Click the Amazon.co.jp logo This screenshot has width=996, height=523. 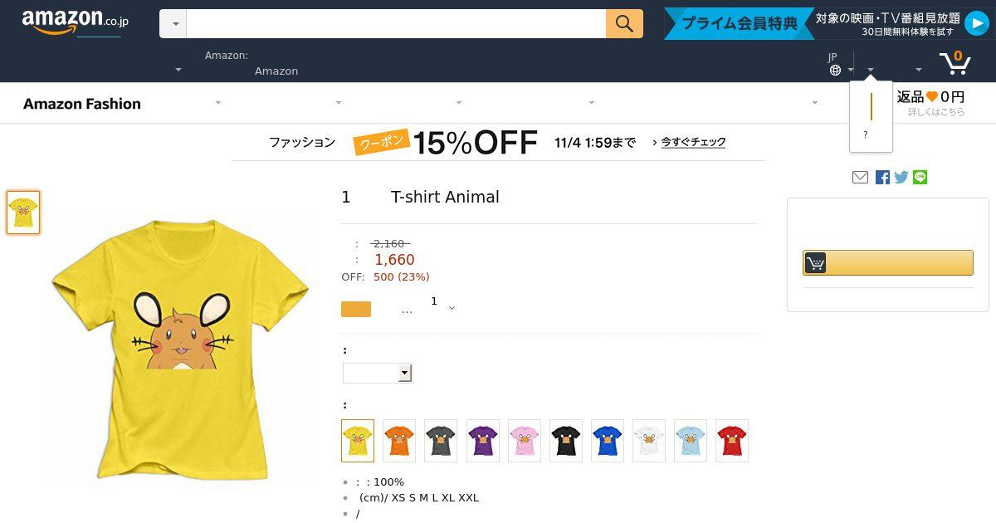76,22
